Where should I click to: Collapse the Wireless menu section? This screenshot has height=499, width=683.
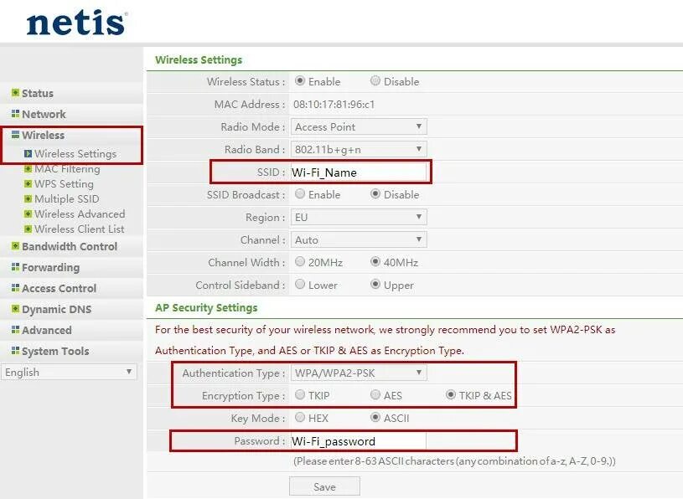pyautogui.click(x=43, y=135)
